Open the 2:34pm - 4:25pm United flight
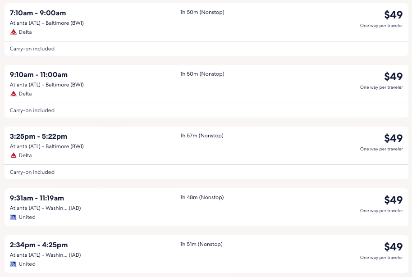Viewport: 412px width, 277px height. pos(39,245)
